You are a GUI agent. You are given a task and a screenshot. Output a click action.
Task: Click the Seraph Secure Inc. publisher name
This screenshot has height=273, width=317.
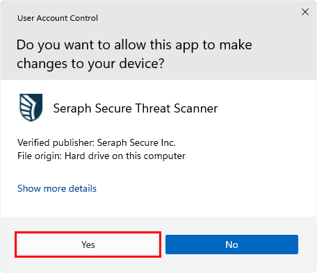click(x=136, y=142)
